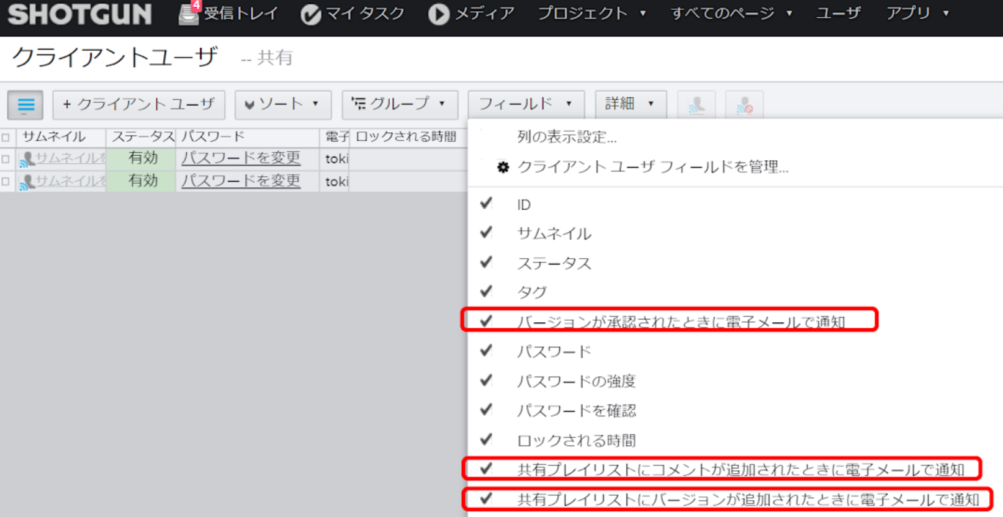Open the グループ dropdown
Viewport: 1003px width, 517px height.
pos(400,104)
